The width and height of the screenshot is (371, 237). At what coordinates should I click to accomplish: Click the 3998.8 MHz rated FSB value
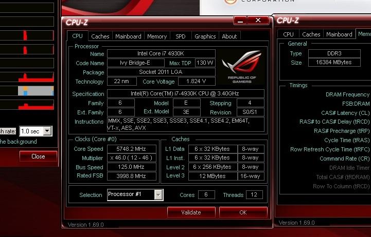tap(132, 176)
